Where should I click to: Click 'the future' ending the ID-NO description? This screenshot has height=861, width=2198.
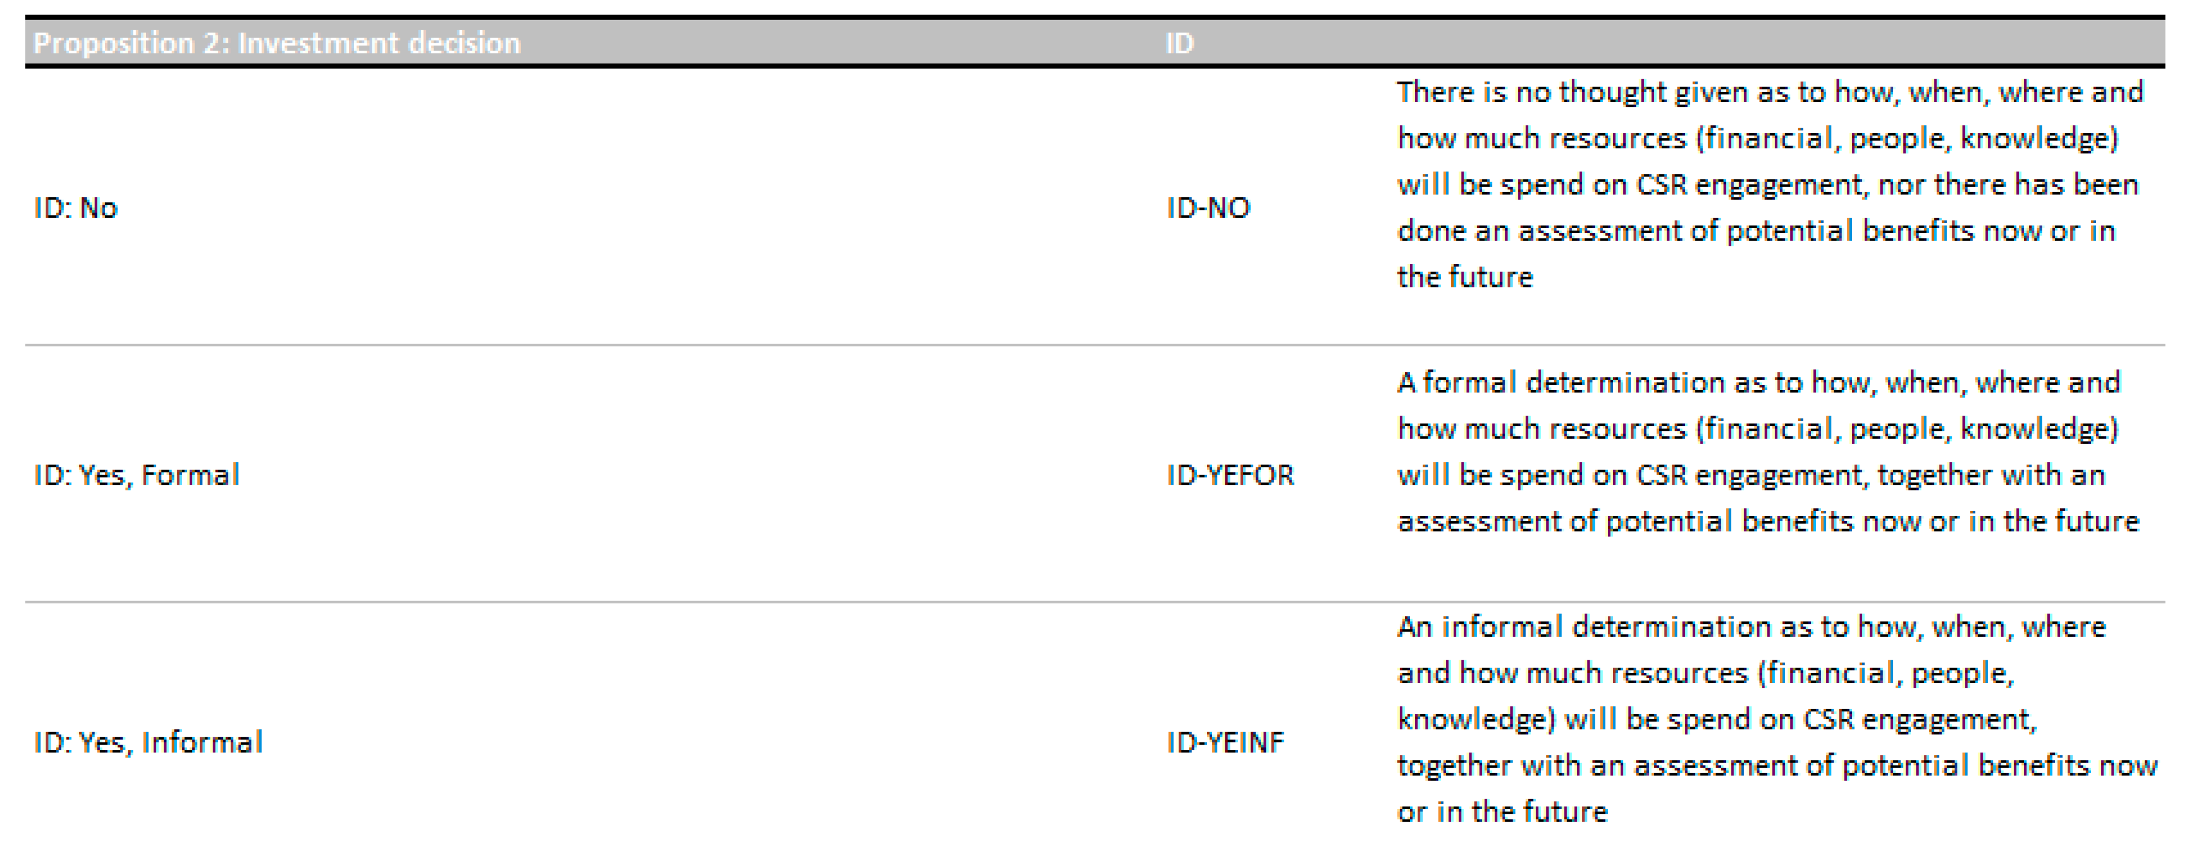(x=1464, y=277)
